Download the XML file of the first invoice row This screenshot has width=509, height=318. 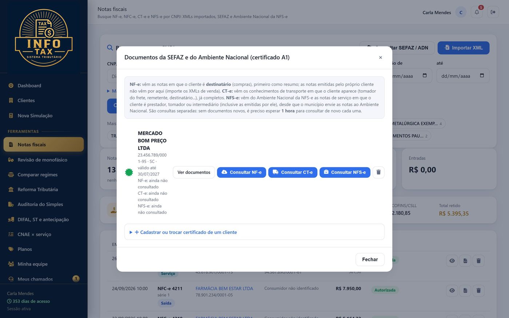click(465, 261)
